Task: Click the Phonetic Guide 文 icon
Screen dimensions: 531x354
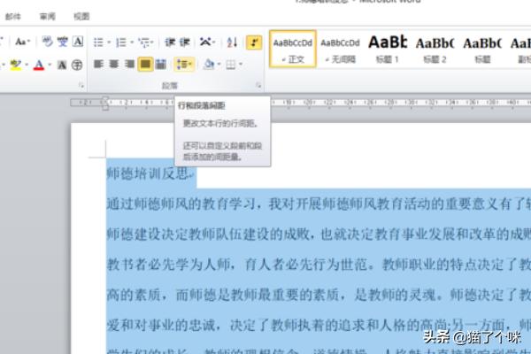Action: pyautogui.click(x=63, y=42)
